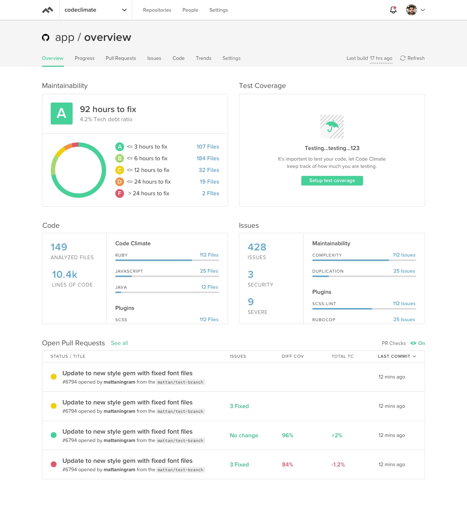Follow the See all pull requests link
The image size is (467, 511).
[x=119, y=343]
